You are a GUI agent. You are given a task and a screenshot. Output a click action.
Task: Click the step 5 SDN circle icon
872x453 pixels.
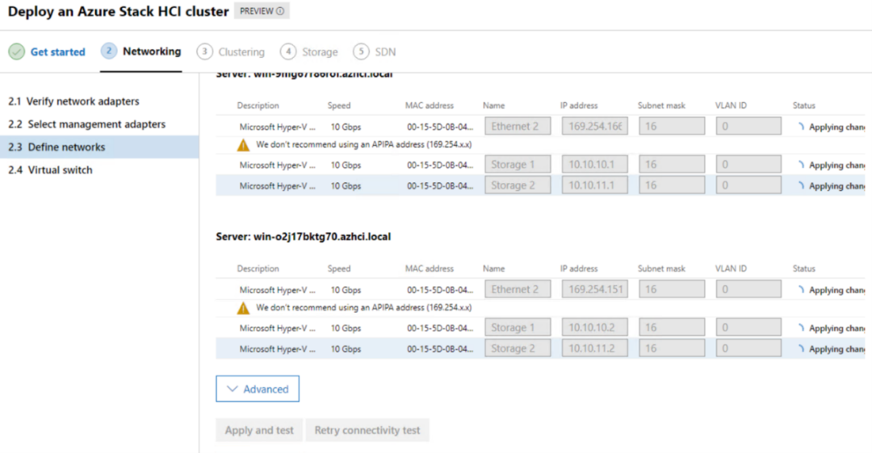point(361,52)
